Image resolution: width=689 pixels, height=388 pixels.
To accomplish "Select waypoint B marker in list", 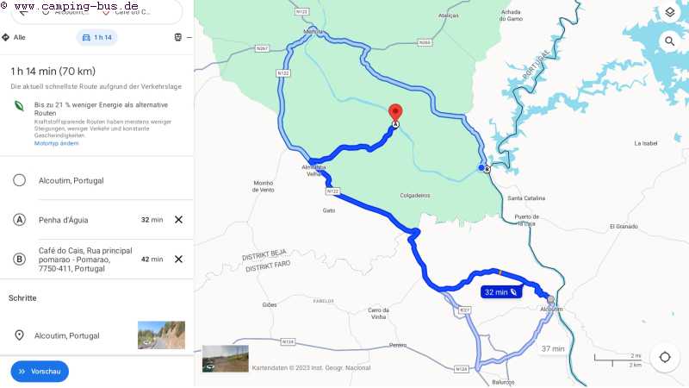I will (19, 260).
